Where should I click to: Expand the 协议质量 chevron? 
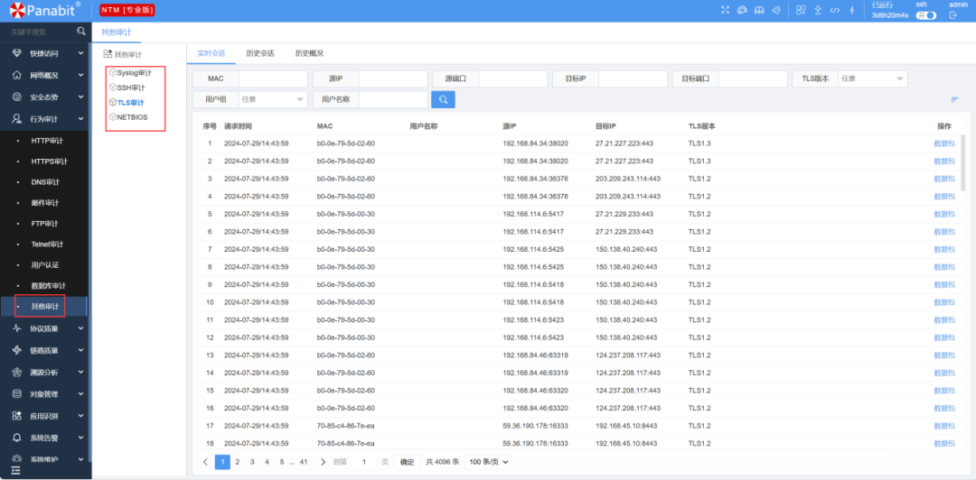coord(81,328)
